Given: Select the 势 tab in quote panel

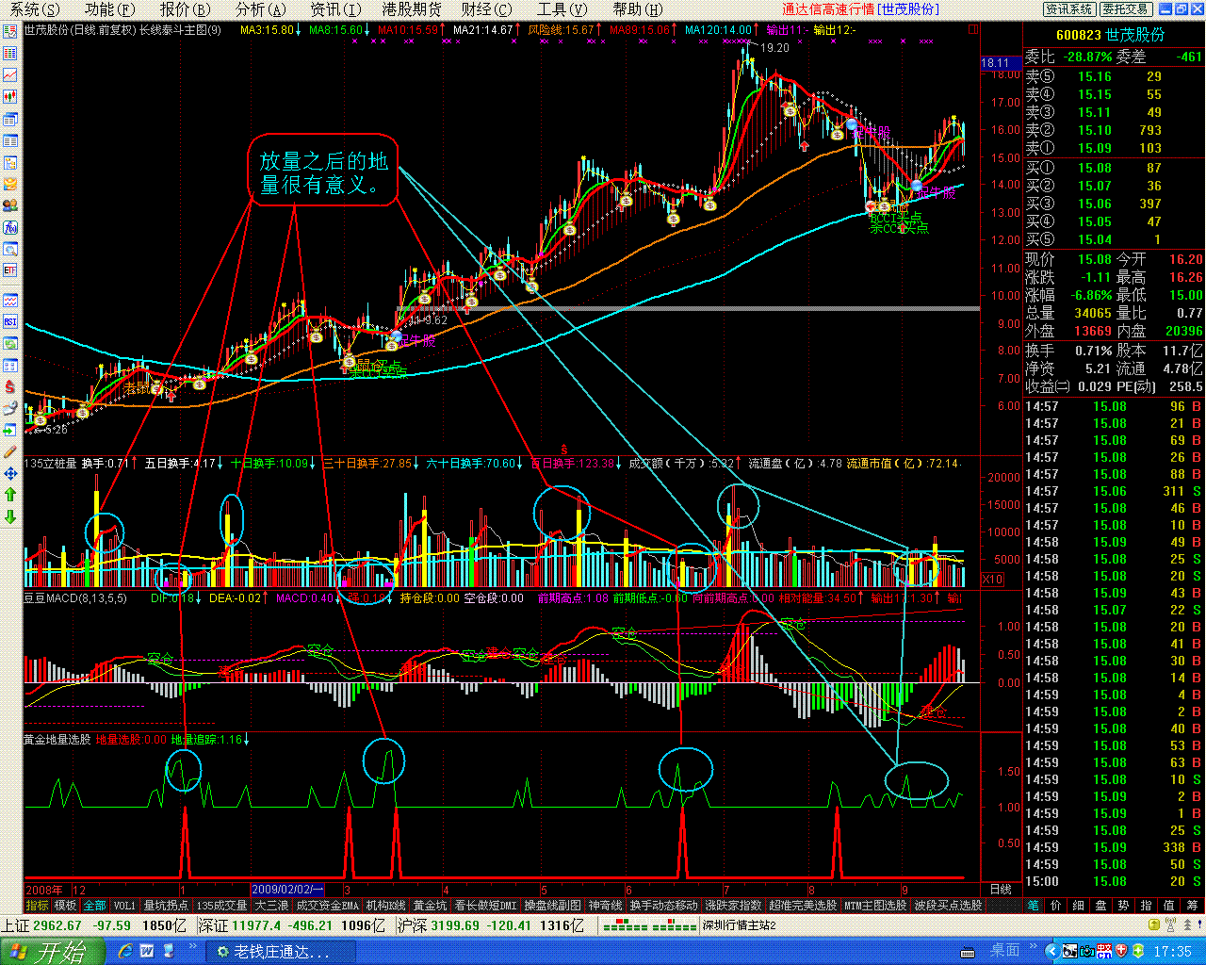Looking at the screenshot, I should [x=1124, y=905].
